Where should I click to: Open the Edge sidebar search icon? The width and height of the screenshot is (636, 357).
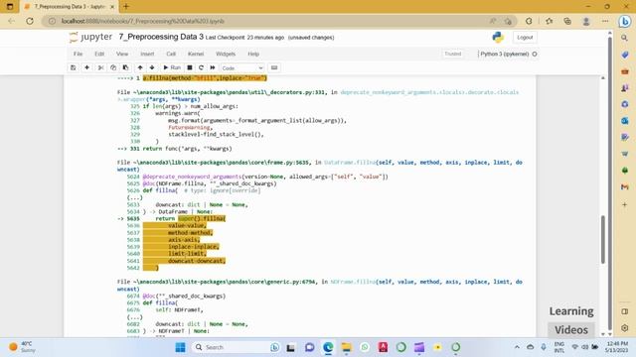point(625,38)
